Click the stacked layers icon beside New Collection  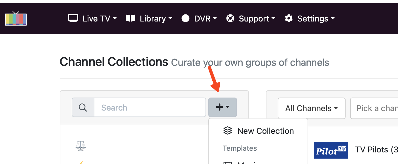tap(228, 131)
